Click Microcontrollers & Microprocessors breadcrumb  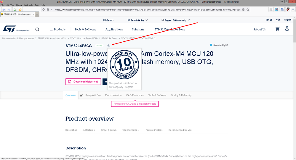tap(18, 38)
